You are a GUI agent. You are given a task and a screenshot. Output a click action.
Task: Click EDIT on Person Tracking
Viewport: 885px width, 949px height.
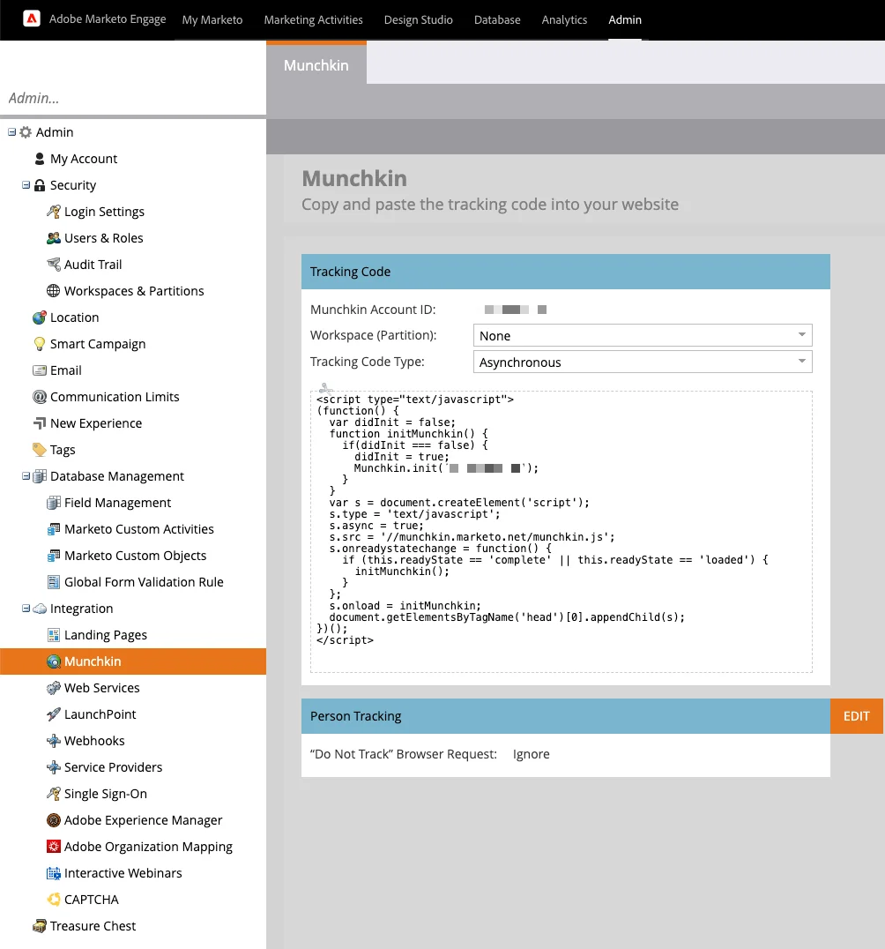[857, 716]
